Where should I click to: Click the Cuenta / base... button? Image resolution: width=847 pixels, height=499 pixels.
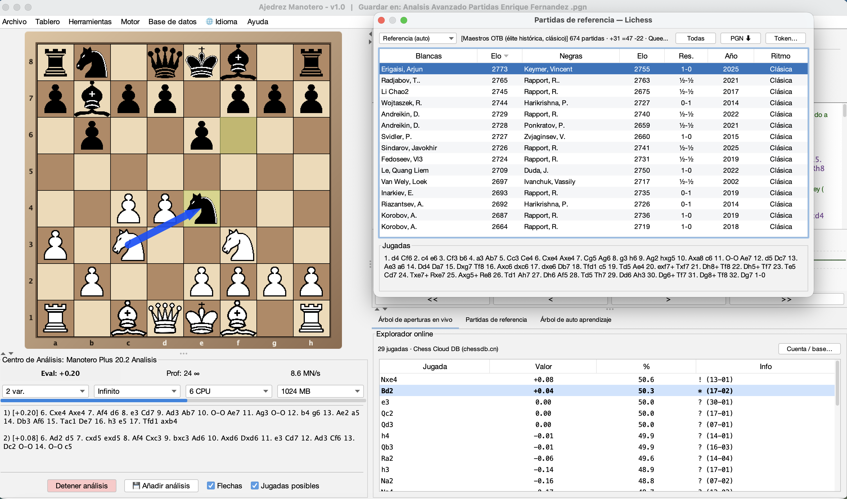[809, 349]
